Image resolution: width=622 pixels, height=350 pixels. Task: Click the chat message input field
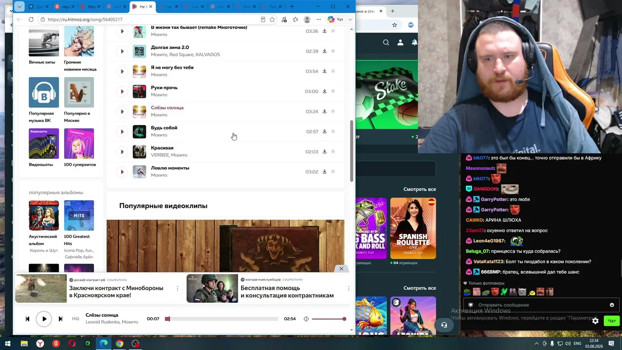[x=537, y=305]
